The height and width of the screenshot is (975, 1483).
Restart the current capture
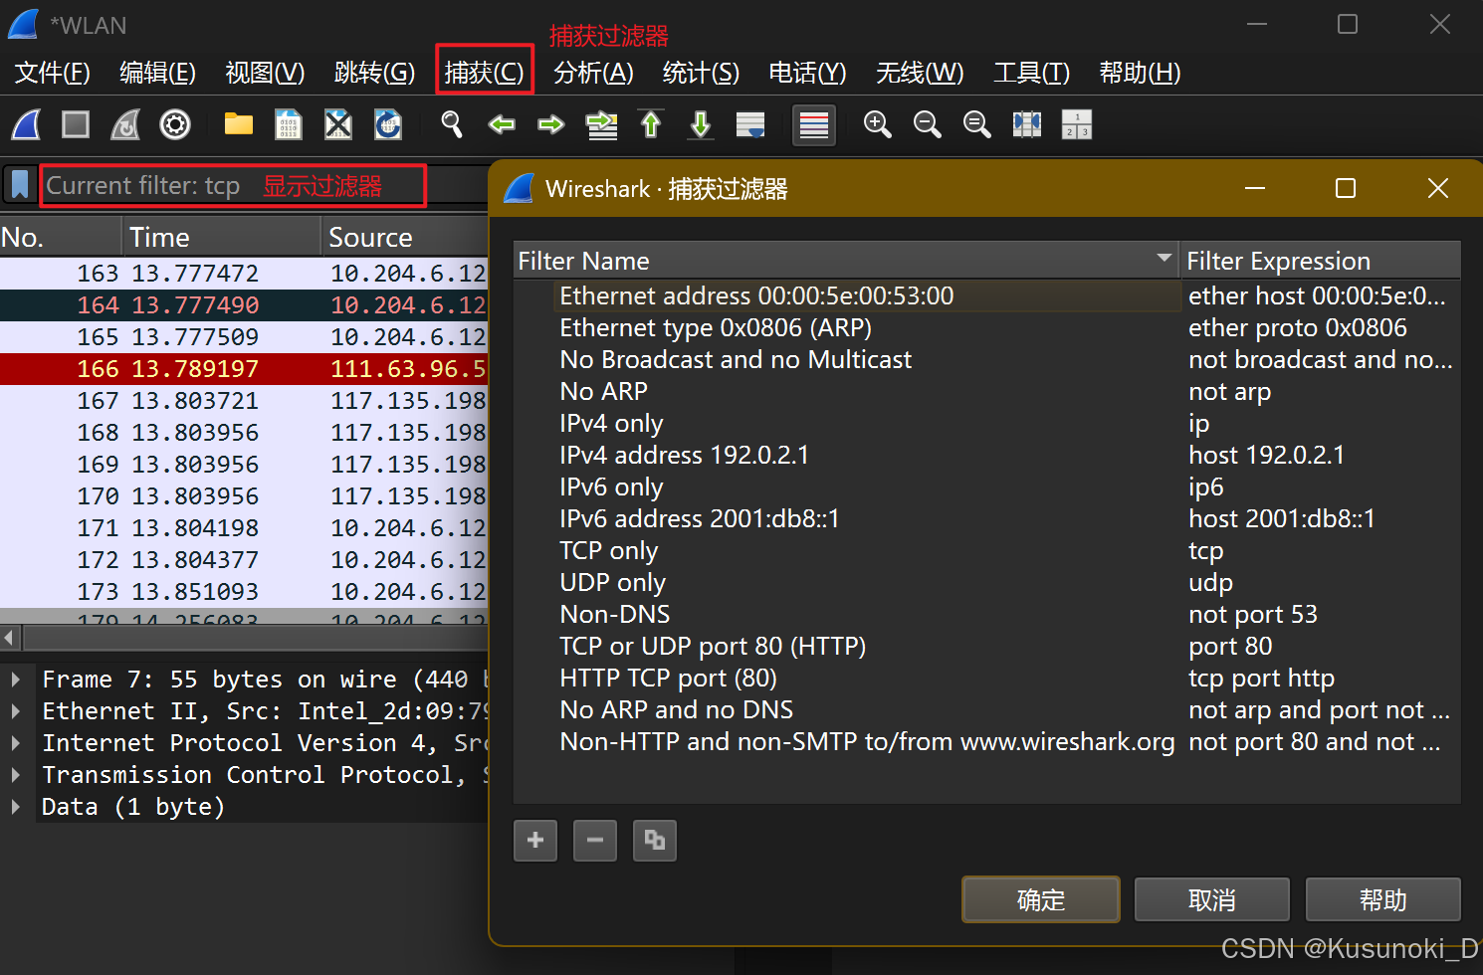click(x=125, y=124)
